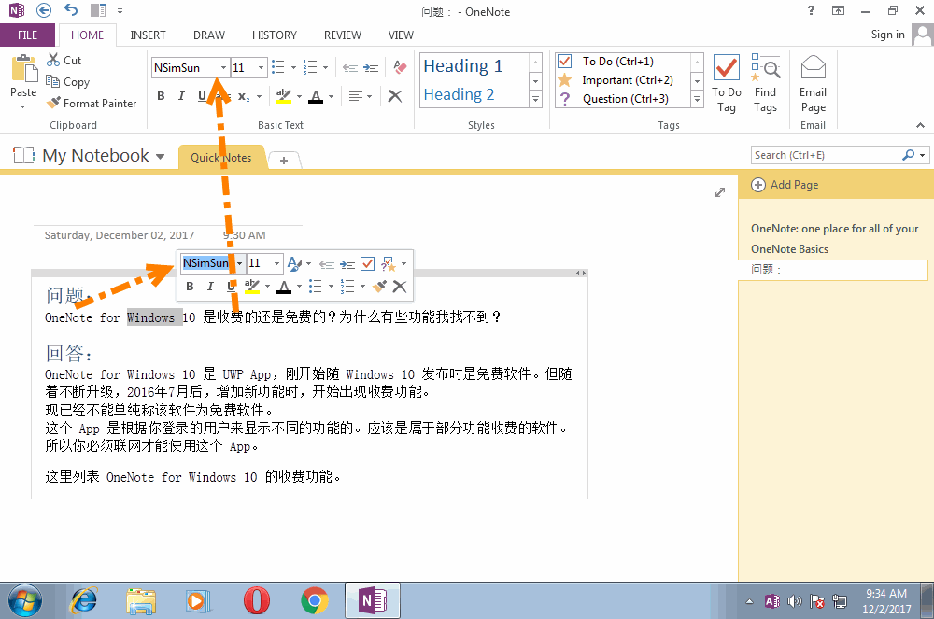
Task: Click the To Do Tag button
Action: 726,83
